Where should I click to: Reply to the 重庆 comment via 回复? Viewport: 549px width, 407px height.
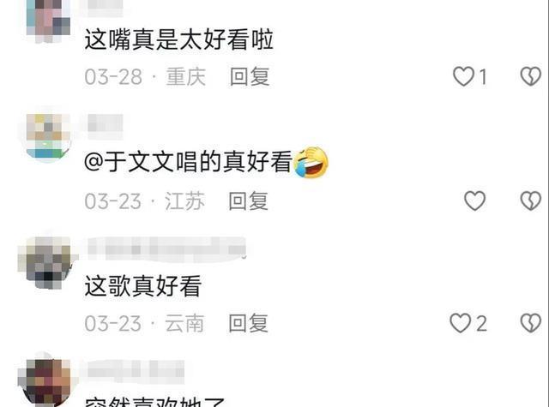(250, 76)
